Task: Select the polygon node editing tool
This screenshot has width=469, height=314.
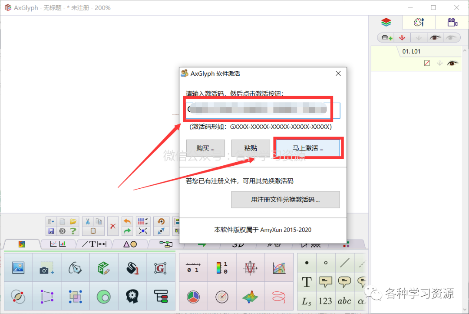Action: pyautogui.click(x=47, y=297)
